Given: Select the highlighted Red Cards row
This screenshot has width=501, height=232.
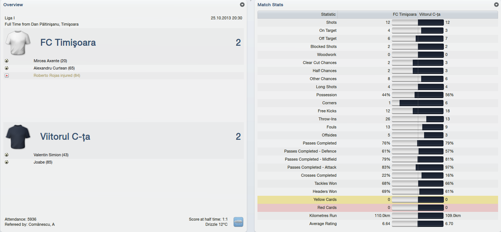Looking at the screenshot, I should [x=377, y=207].
